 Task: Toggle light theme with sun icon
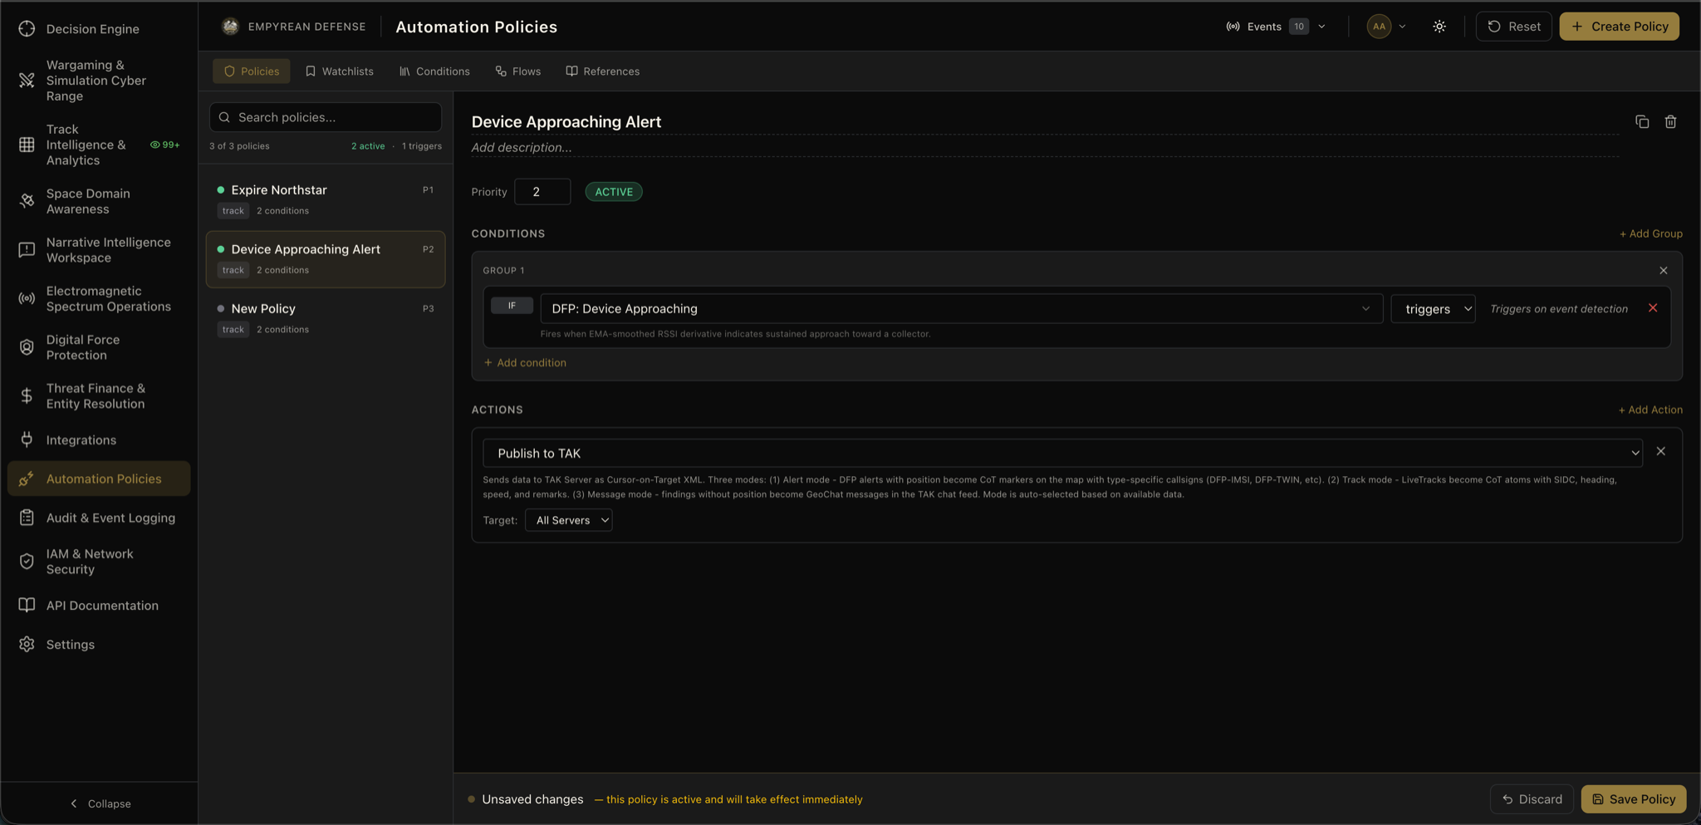click(1439, 27)
